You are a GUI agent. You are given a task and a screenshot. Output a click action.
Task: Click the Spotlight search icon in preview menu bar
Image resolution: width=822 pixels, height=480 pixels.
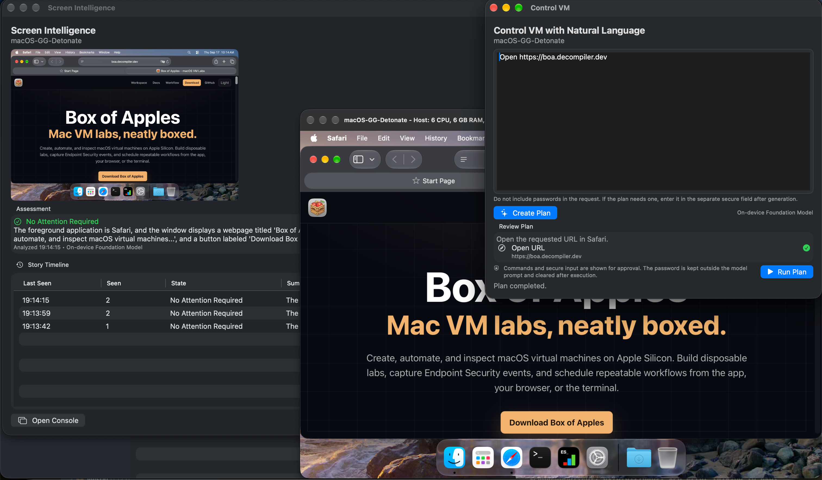[x=189, y=52]
